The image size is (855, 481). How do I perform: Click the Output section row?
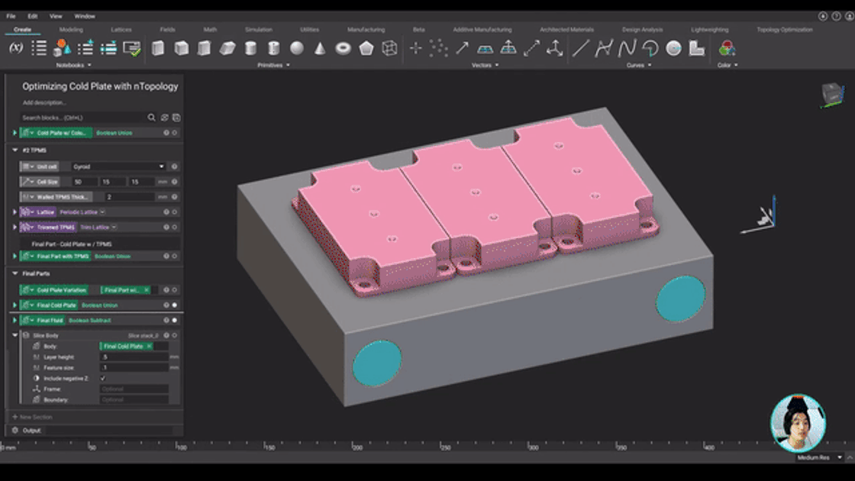tap(95, 431)
